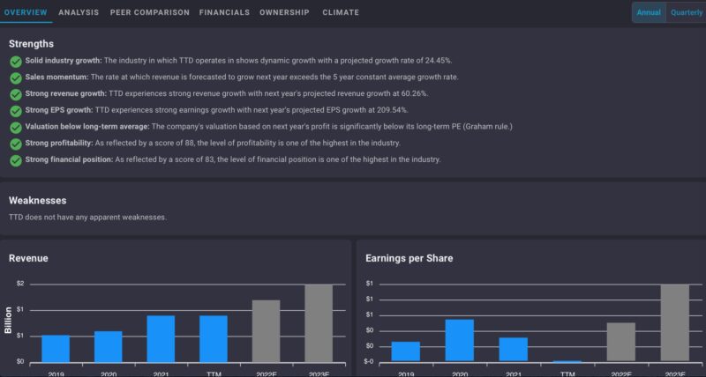This screenshot has height=377, width=706.
Task: Click the gray 2023E bar in Revenue chart
Action: [x=319, y=323]
